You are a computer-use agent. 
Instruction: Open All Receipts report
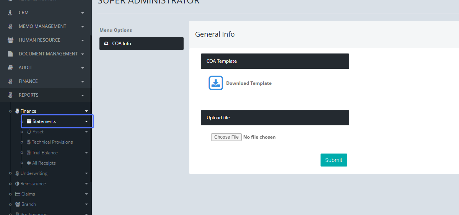44,163
